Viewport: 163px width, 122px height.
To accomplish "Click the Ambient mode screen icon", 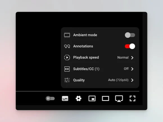I will click(67, 35).
